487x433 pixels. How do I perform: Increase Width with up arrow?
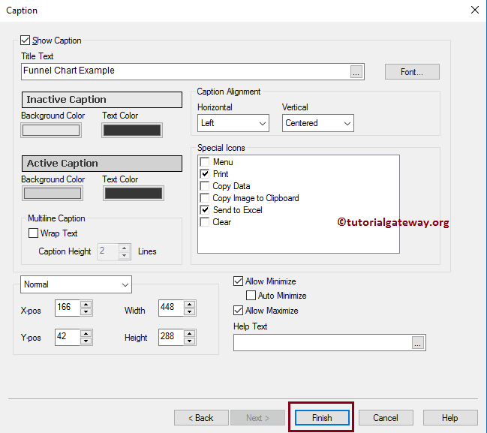point(189,304)
